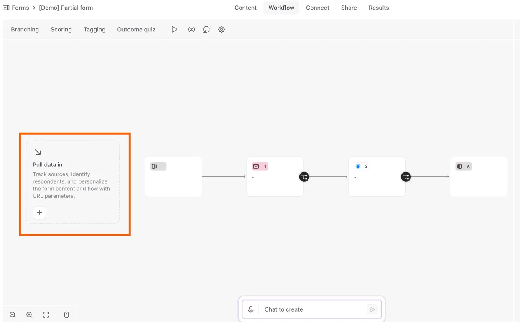Viewport: 520px width, 322px height.
Task: Zoom out the workflow canvas
Action: (13, 315)
